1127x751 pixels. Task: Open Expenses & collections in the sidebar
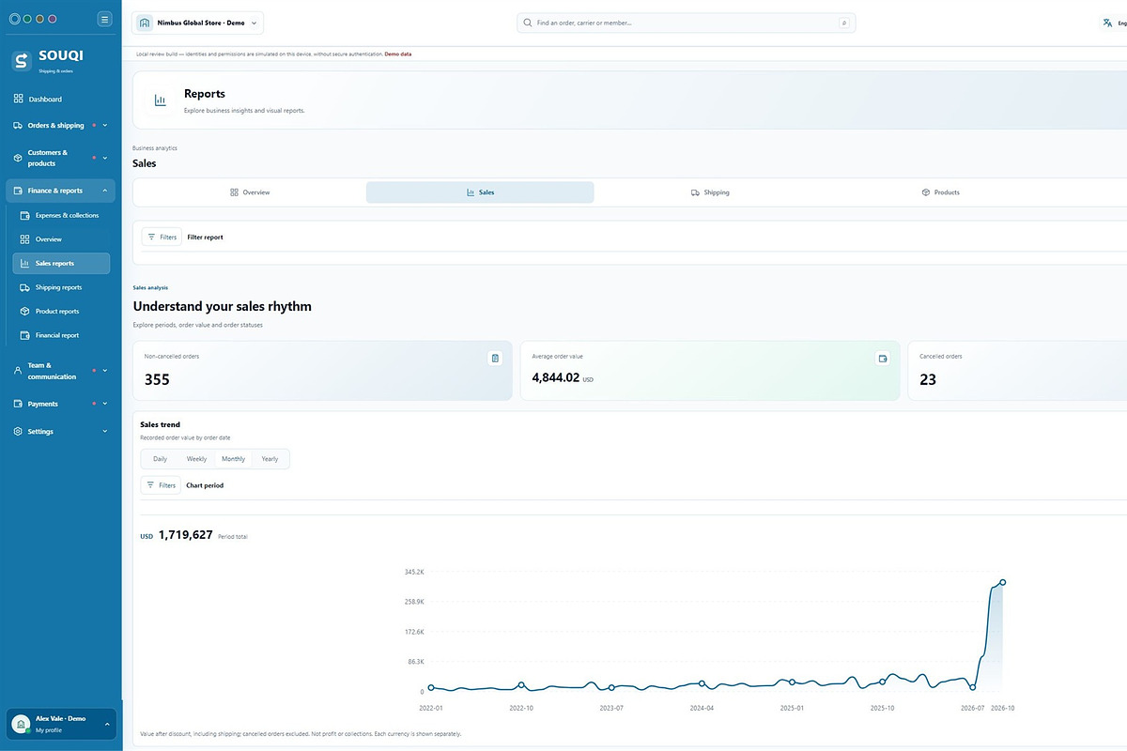coord(61,215)
